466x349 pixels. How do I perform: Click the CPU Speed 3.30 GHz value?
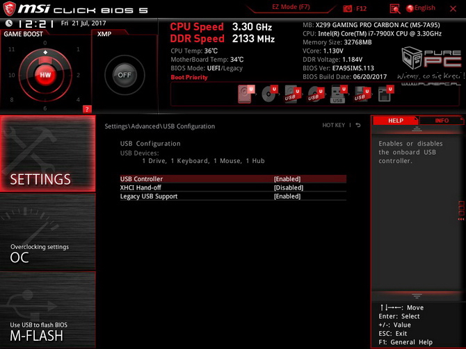252,27
